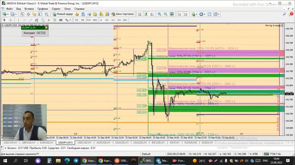295x165 pixels.
Task: Switch timeframe to M1
Action: 77,20
